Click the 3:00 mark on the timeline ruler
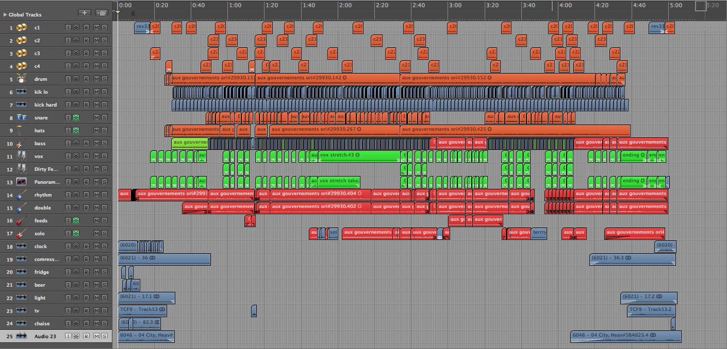Image resolution: width=727 pixels, height=349 pixels. click(x=455, y=6)
